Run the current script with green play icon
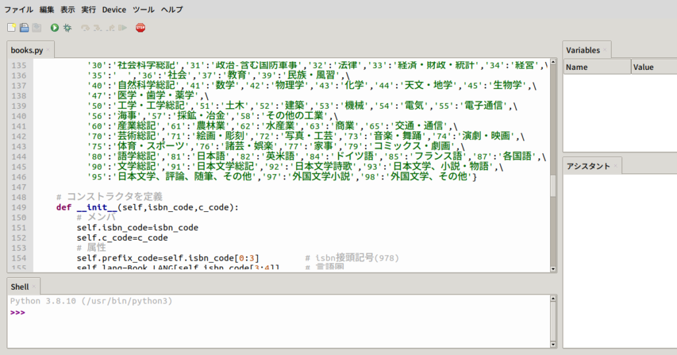 (54, 28)
